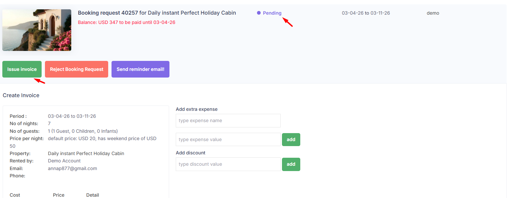Apply discount using its add button
The width and height of the screenshot is (508, 198).
(x=291, y=164)
